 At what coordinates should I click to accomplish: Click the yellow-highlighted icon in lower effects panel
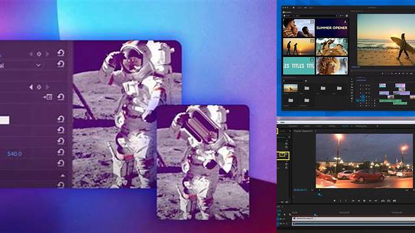click(283, 155)
